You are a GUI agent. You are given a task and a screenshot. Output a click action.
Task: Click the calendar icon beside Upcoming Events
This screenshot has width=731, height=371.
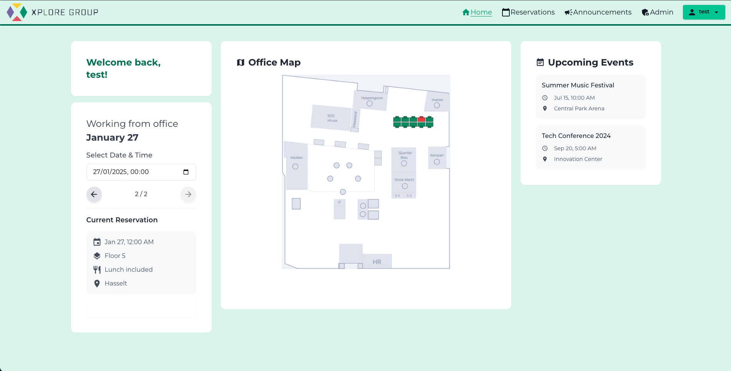[540, 62]
